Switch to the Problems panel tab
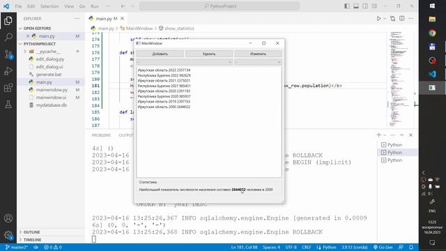This screenshot has width=446, height=251. [x=101, y=135]
